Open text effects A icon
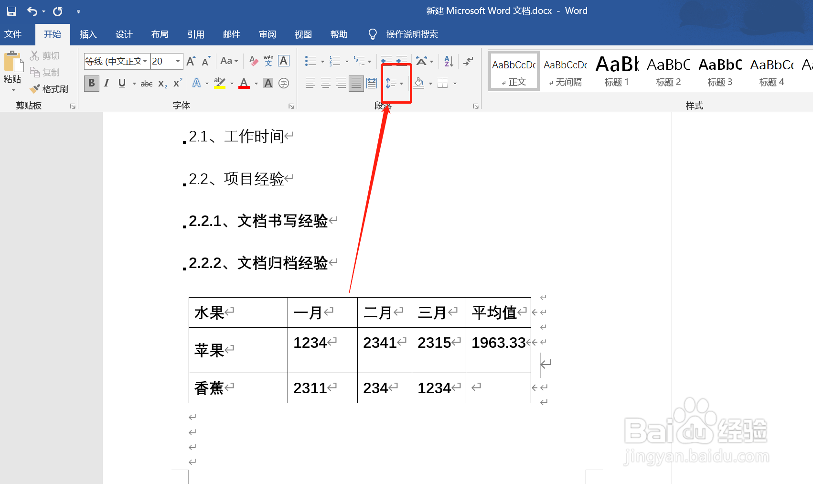 196,83
